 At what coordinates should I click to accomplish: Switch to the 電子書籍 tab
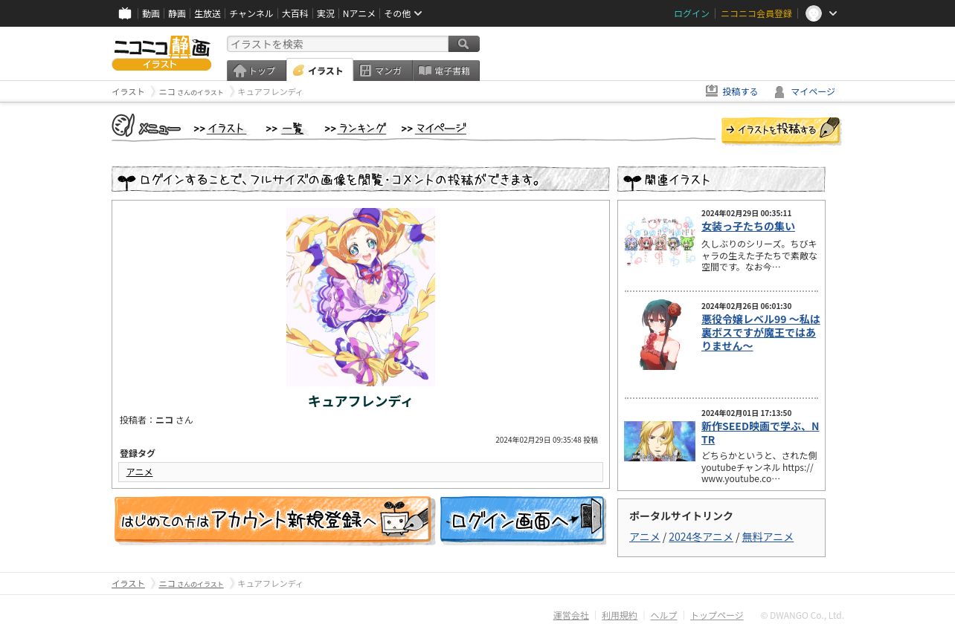[x=446, y=71]
